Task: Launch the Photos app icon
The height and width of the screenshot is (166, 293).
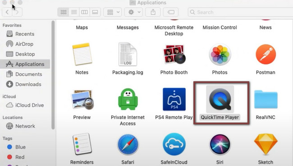Action: pos(220,54)
